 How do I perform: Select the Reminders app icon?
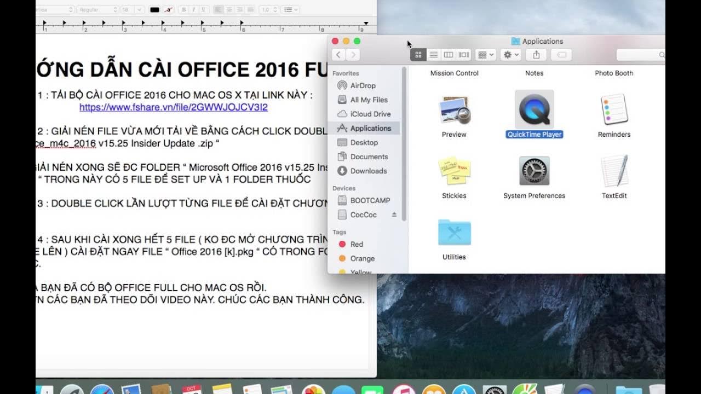614,110
